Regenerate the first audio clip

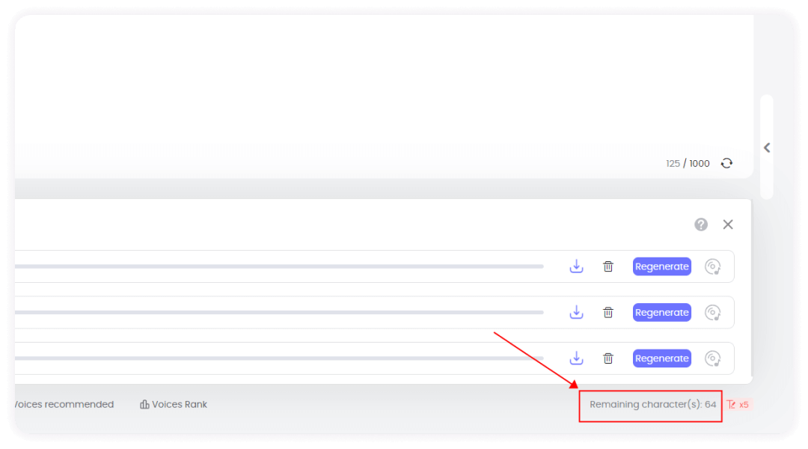(661, 266)
